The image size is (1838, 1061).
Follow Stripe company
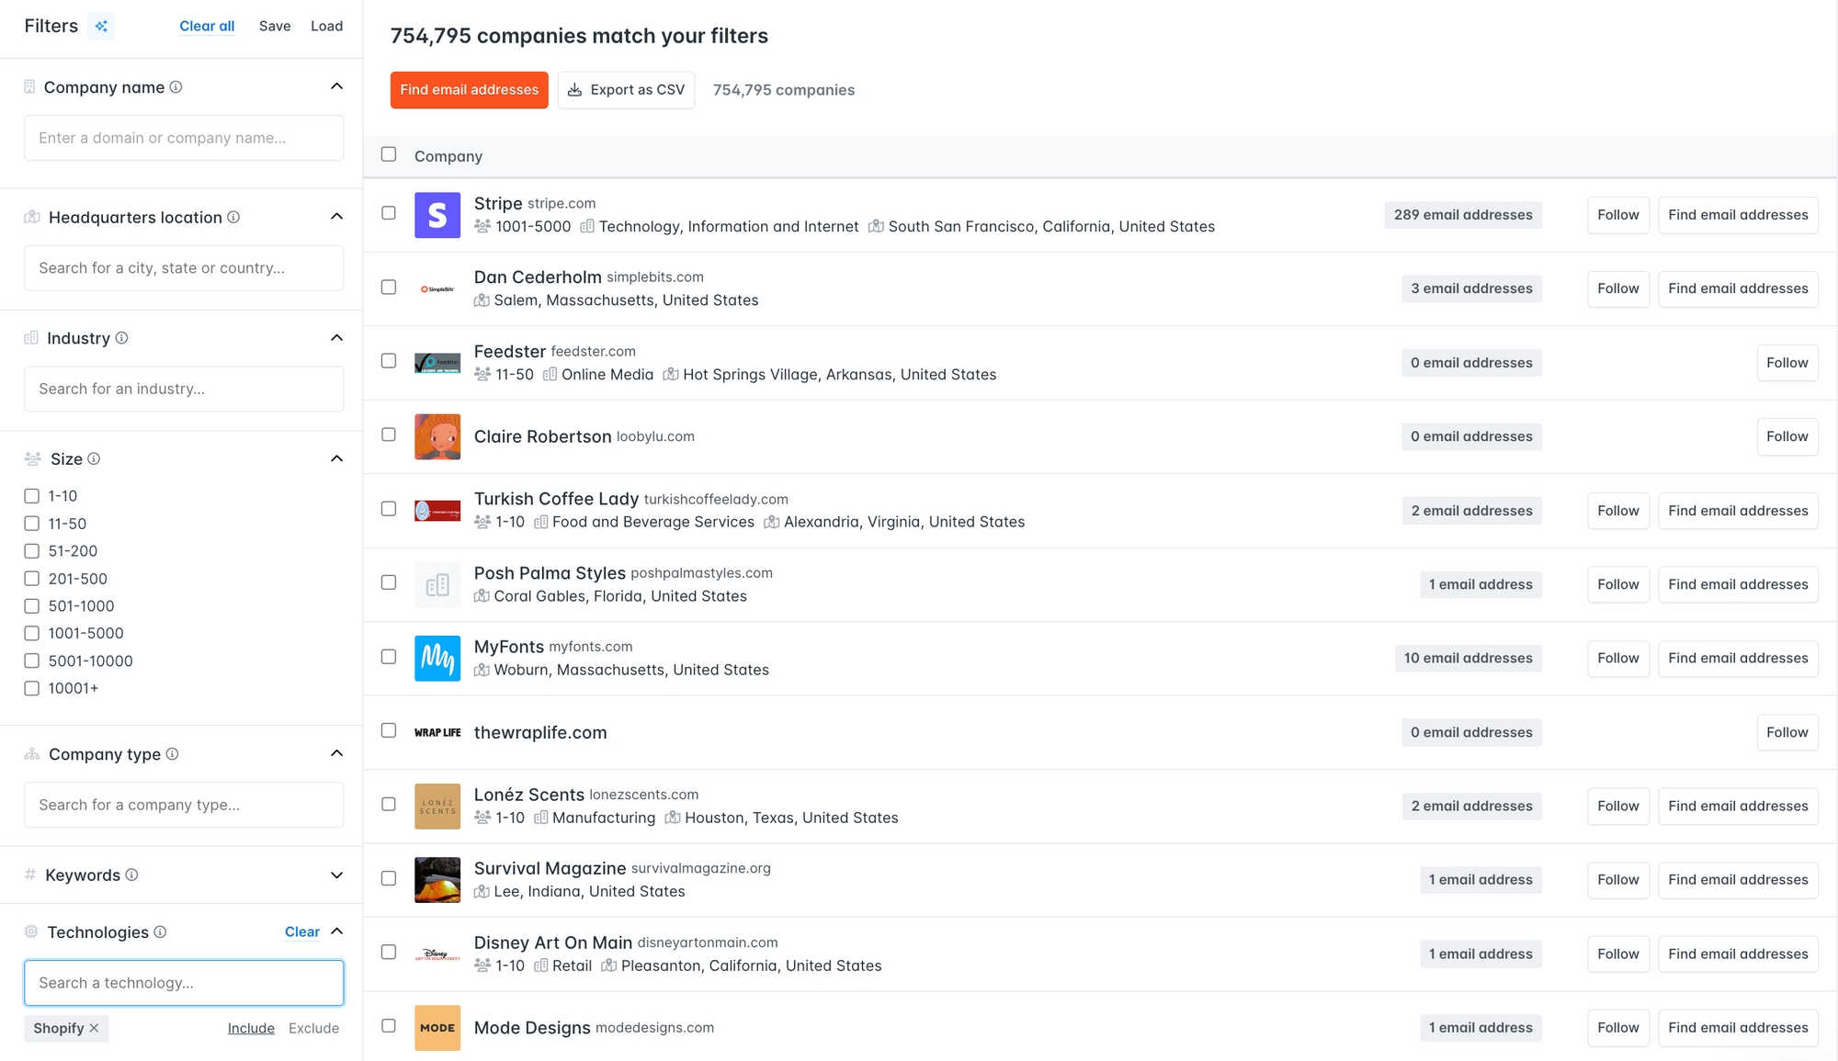1618,213
